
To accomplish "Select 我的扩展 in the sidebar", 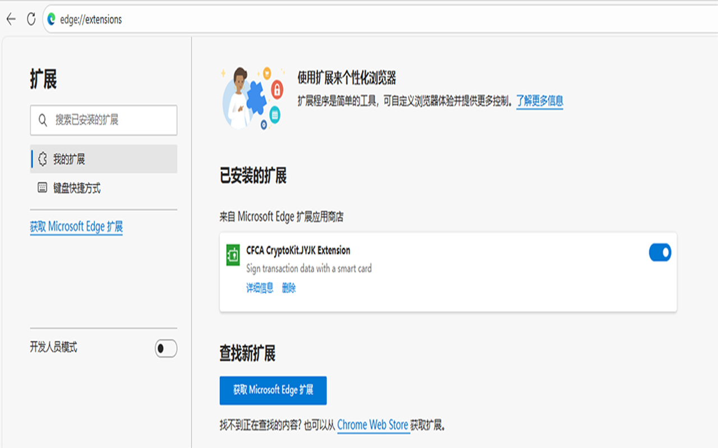I will (104, 159).
